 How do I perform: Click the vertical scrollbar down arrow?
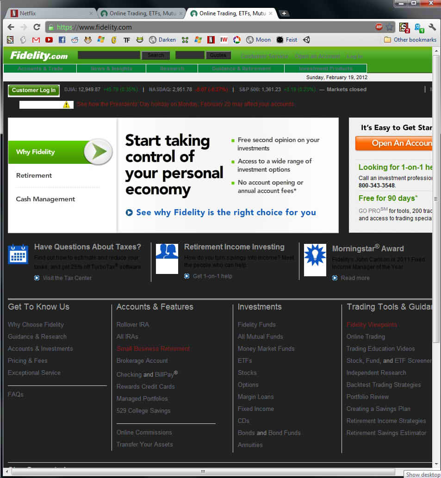436,464
